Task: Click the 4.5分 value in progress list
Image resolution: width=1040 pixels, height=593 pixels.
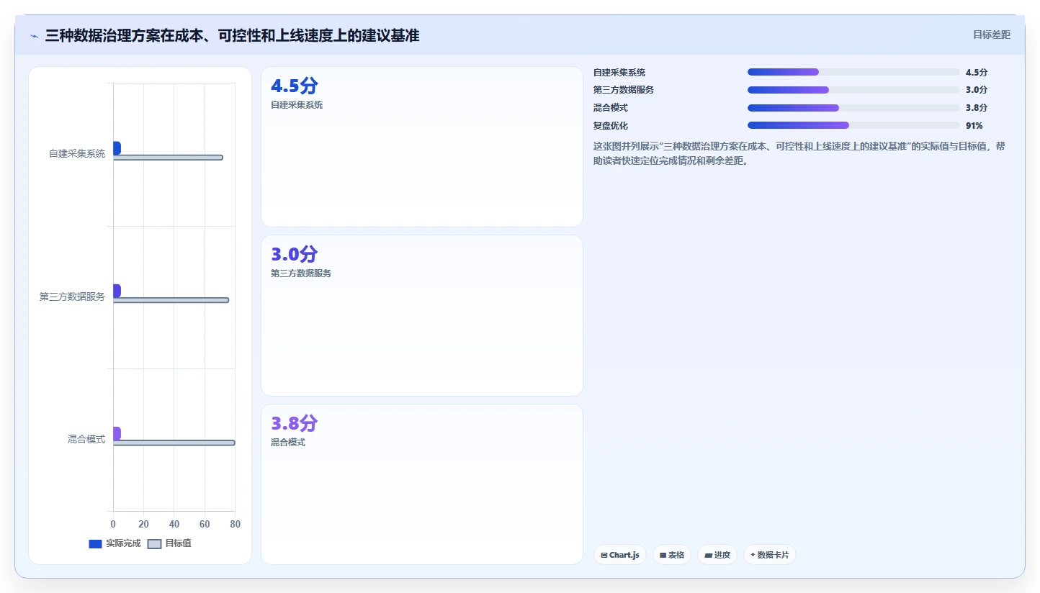Action: [977, 72]
